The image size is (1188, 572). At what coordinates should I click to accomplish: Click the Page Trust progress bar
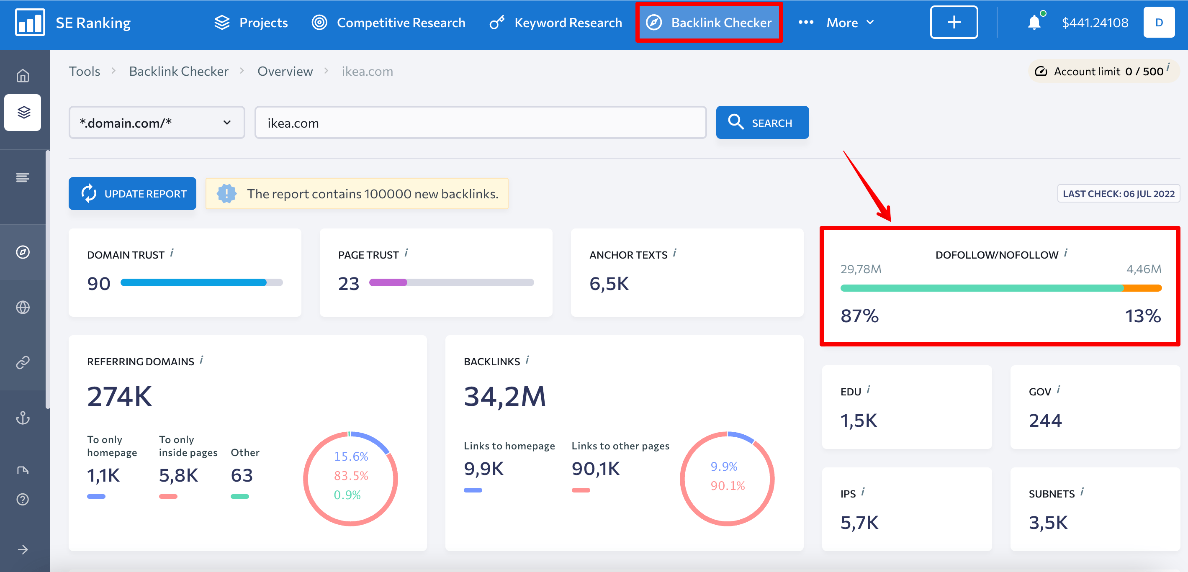tap(452, 282)
